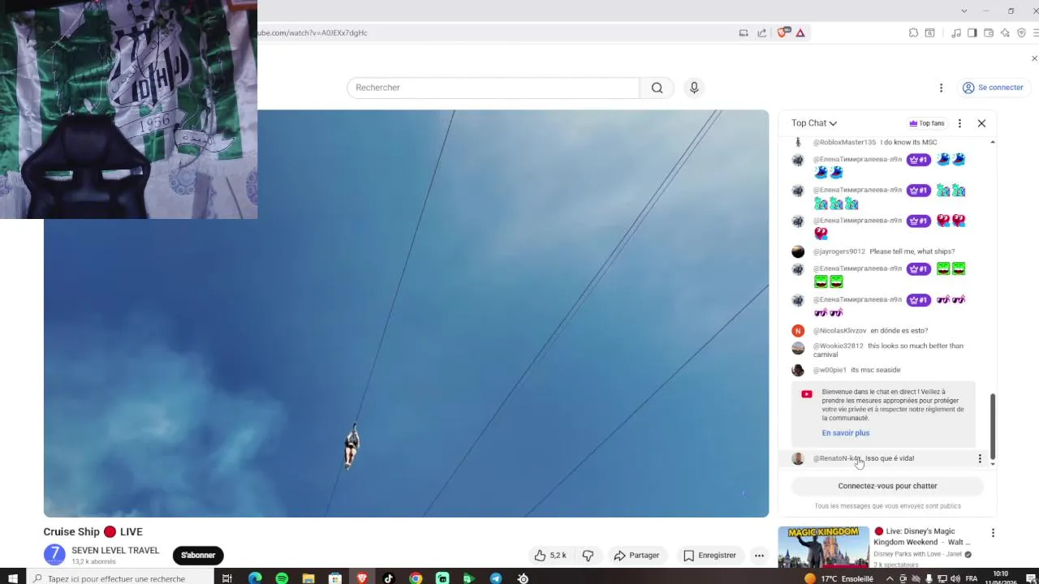Subscribe with the S'abonner button
The width and height of the screenshot is (1039, 584).
[198, 556]
